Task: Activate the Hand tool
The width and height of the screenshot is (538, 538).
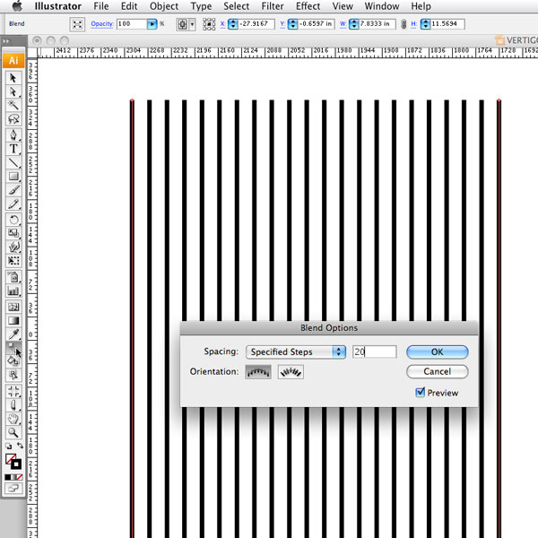Action: pos(14,418)
